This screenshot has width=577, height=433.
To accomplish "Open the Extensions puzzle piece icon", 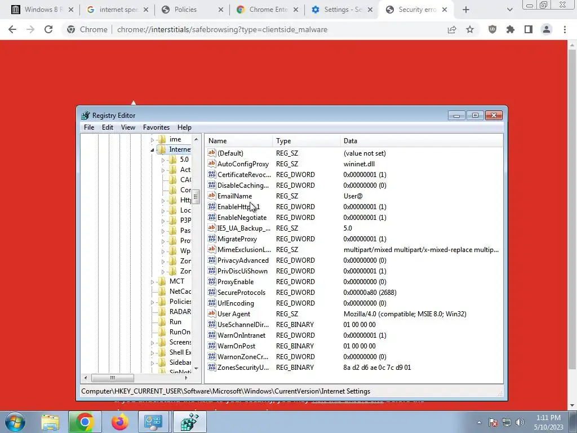I will (x=511, y=29).
